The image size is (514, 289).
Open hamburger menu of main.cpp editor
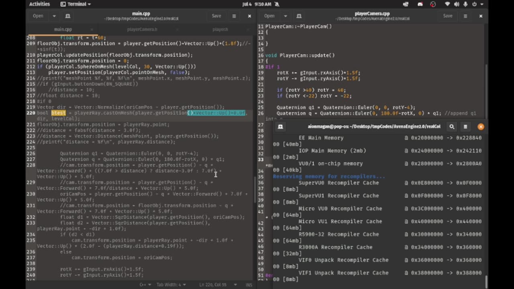click(234, 16)
